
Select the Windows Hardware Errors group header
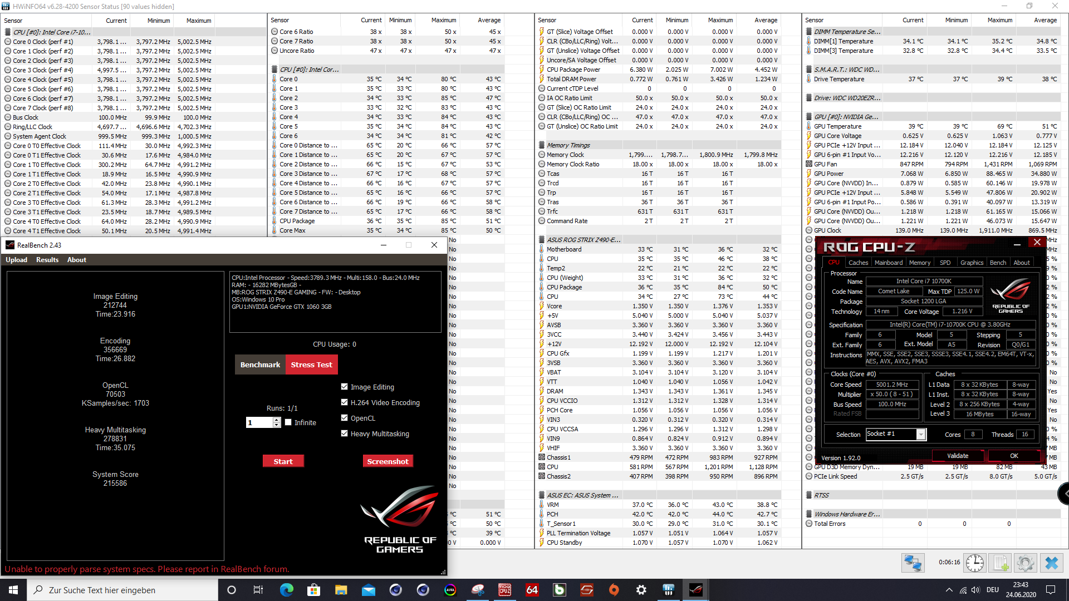tap(847, 514)
